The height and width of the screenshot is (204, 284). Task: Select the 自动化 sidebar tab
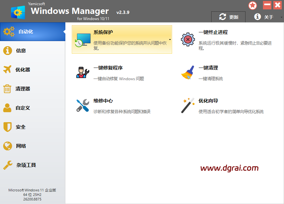(33, 32)
